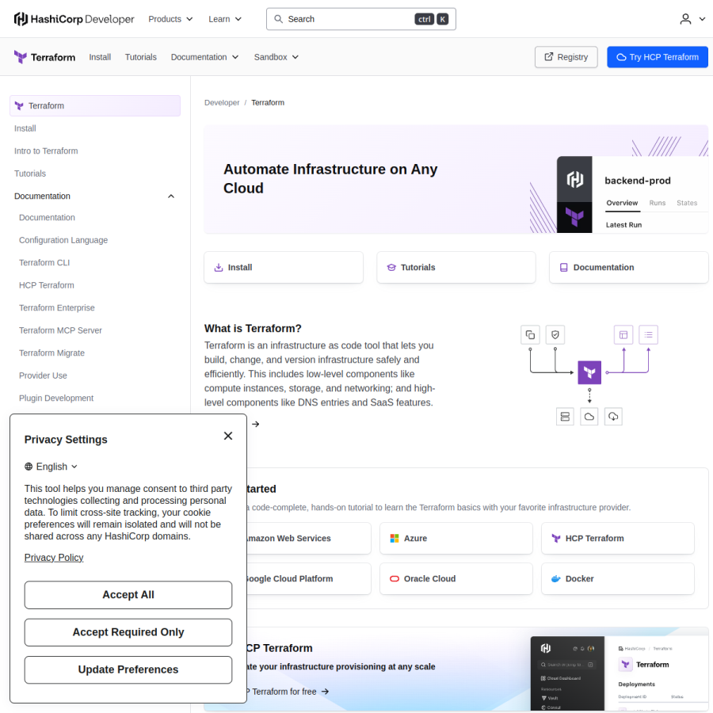Viewport: 713px width, 713px height.
Task: Click the HCP Terraform card logo icon
Action: pyautogui.click(x=555, y=539)
